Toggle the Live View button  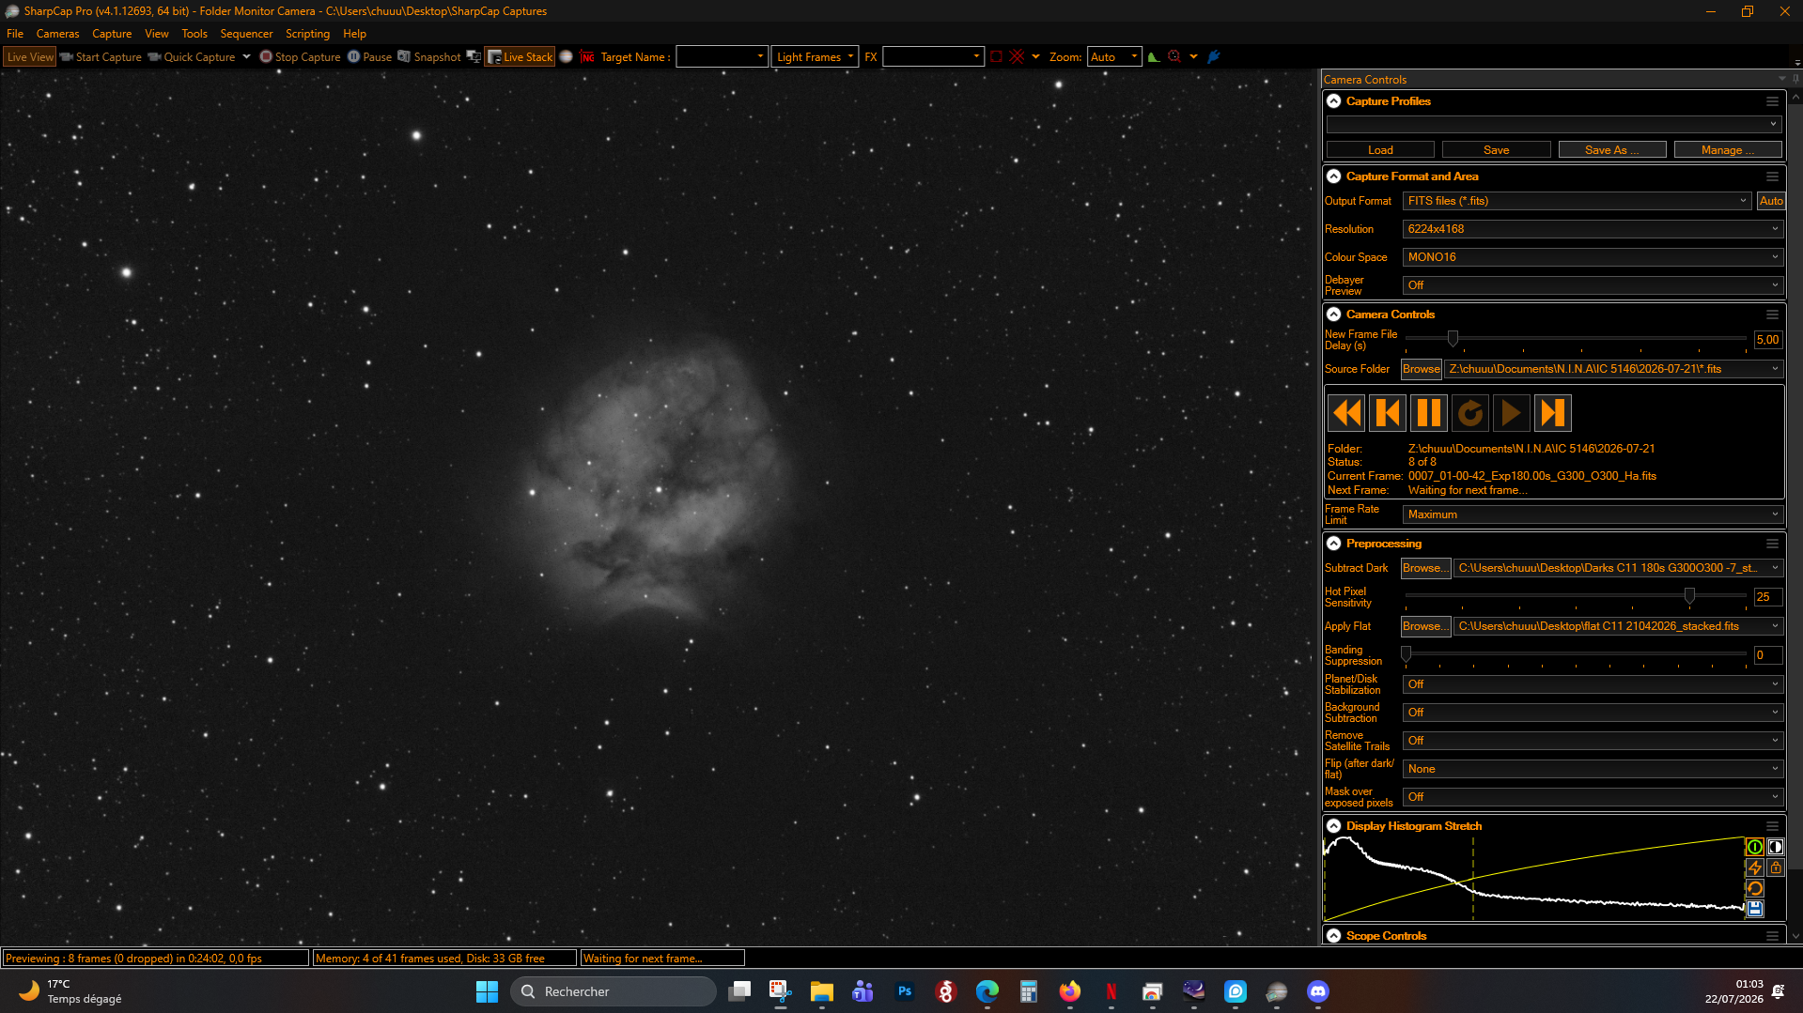point(30,57)
